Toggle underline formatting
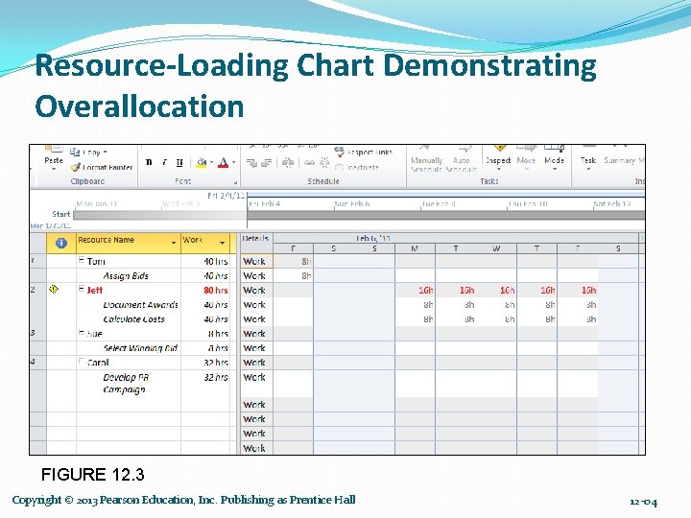Screen dimensions: 691x518 click(179, 162)
